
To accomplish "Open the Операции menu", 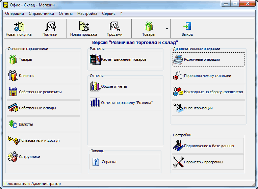I will click(15, 13).
